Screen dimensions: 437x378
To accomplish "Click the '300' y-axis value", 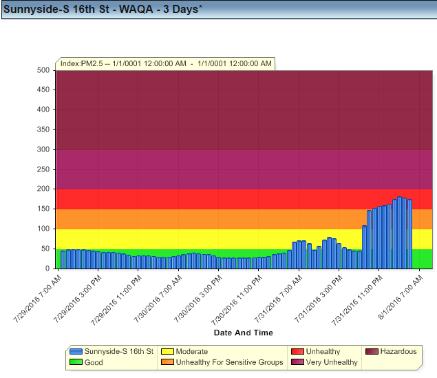I will point(43,149).
